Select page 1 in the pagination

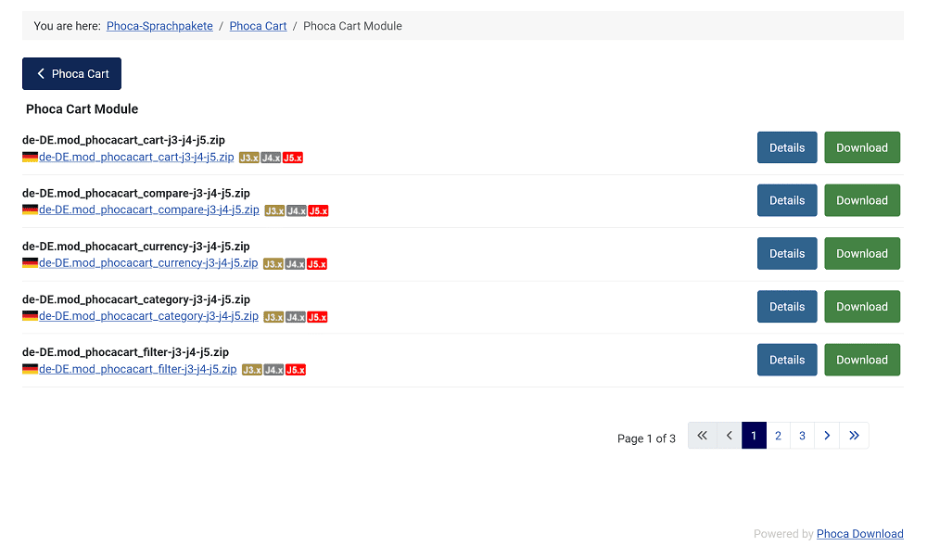point(754,436)
